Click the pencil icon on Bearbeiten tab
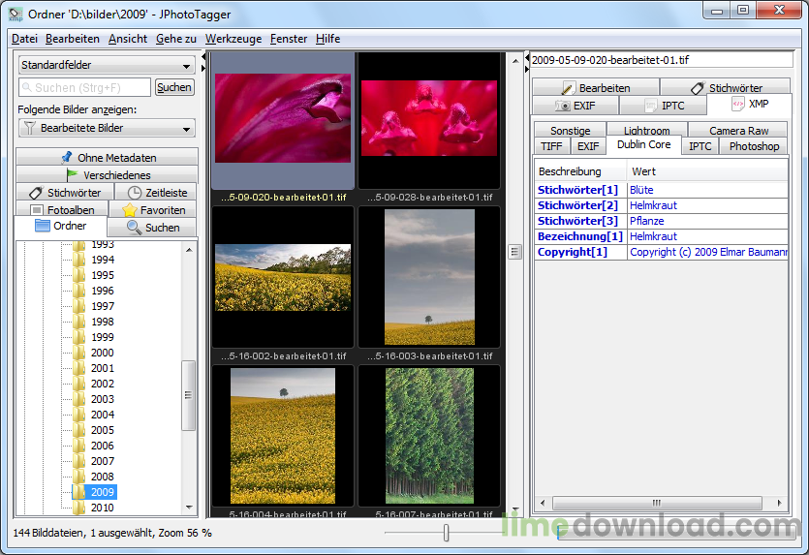Screen dimensions: 809x555 (568, 88)
